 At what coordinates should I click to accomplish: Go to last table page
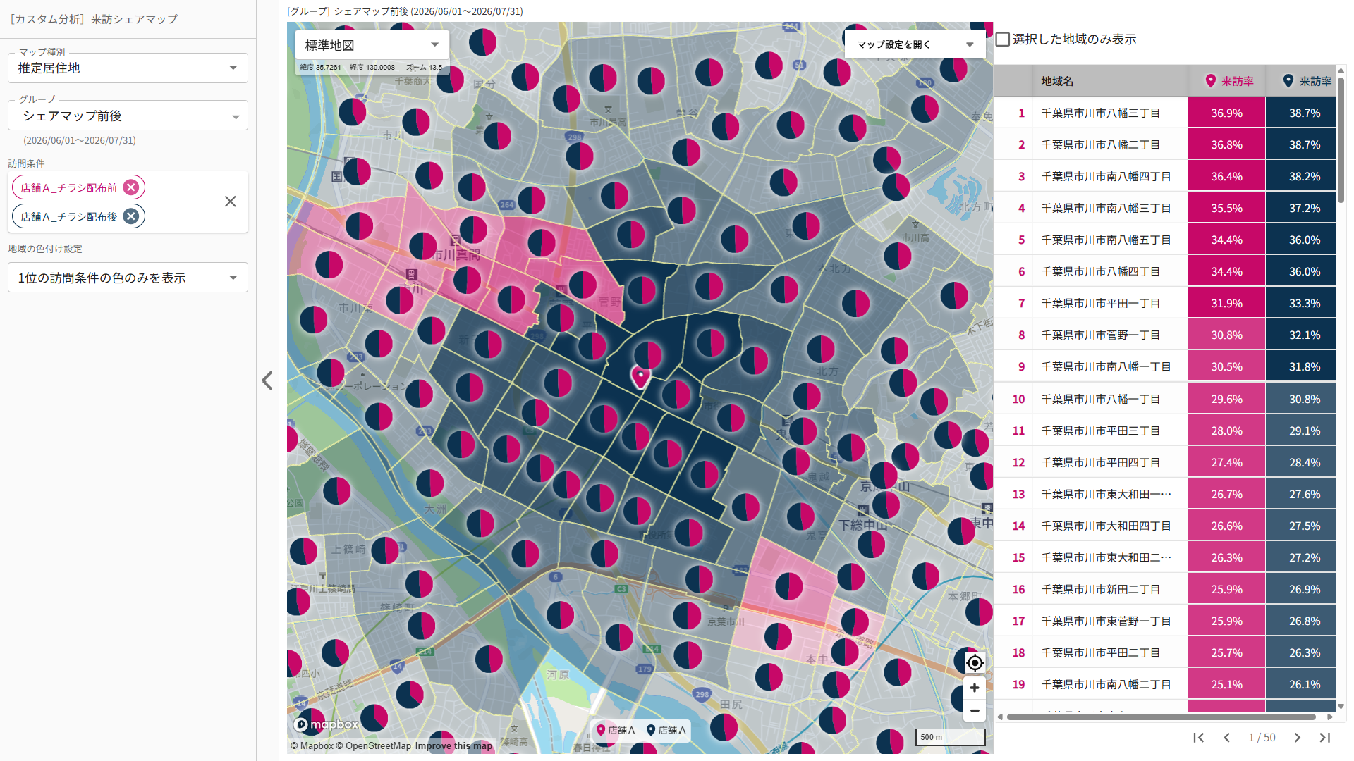coord(1325,738)
